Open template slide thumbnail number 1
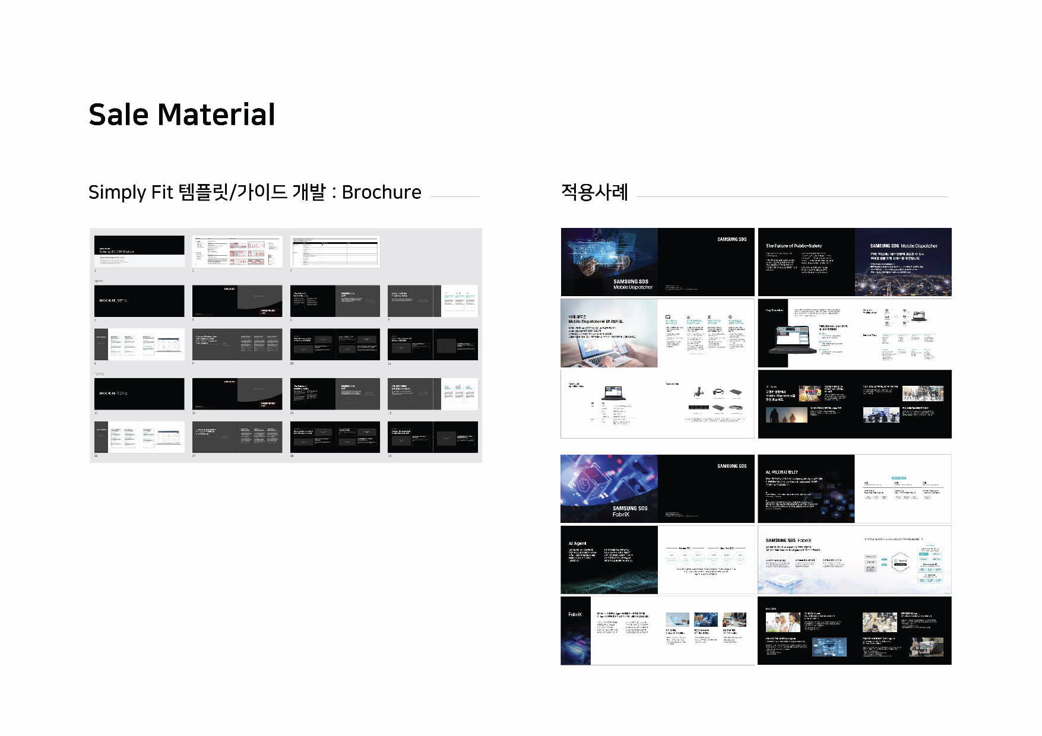Viewport: 1042px width, 736px height. click(x=139, y=252)
